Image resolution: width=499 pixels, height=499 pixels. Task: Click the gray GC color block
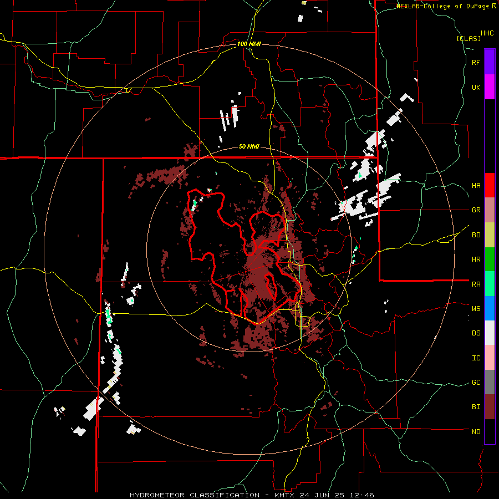(490, 382)
